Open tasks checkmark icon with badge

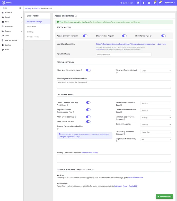(155, 2)
